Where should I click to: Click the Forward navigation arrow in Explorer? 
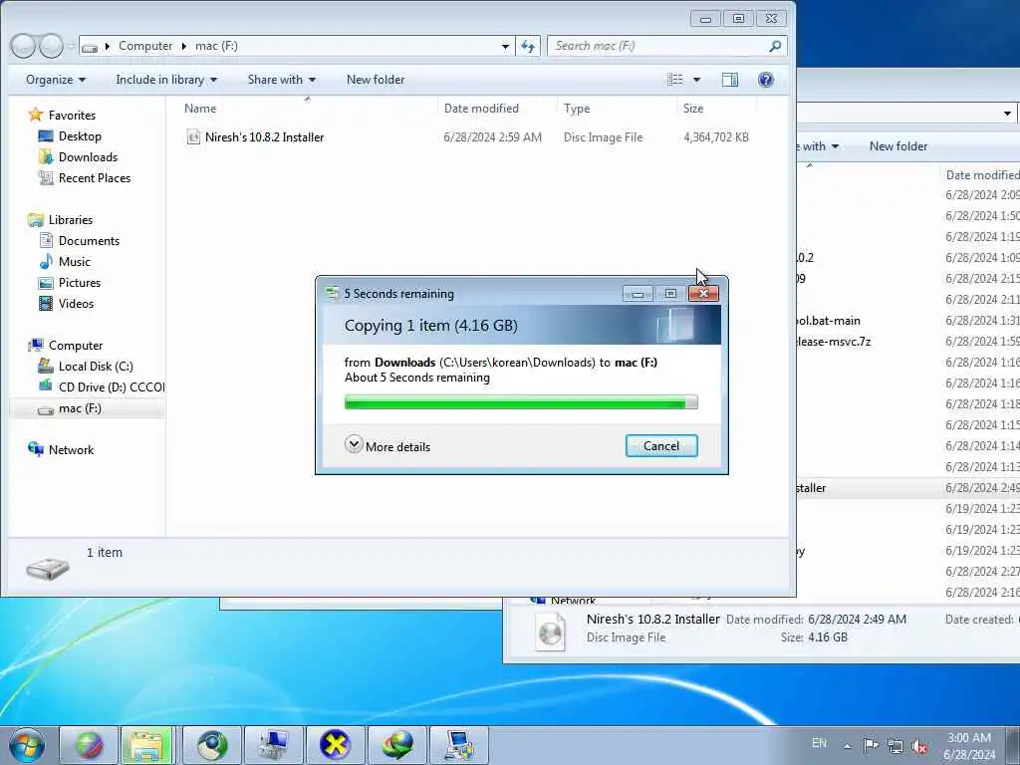pyautogui.click(x=51, y=46)
